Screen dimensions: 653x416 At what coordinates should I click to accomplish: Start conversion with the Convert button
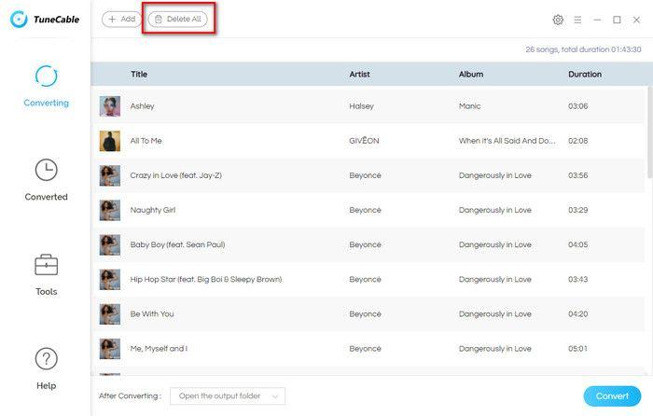pos(612,395)
